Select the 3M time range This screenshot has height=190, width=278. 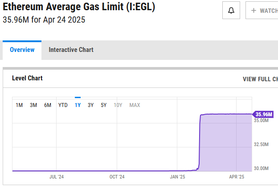(x=33, y=105)
